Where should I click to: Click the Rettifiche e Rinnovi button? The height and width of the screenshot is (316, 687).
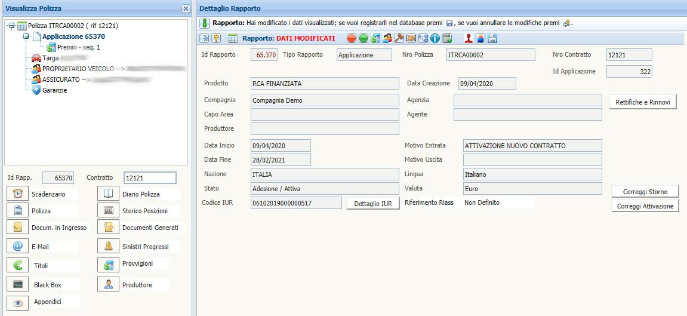pos(643,102)
